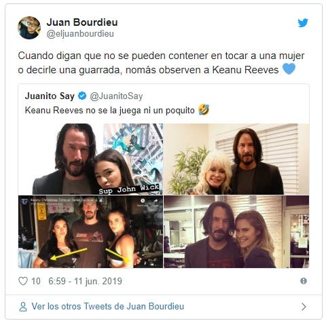Click the Twitter bird logo icon
The width and height of the screenshot is (326, 323).
point(303,22)
